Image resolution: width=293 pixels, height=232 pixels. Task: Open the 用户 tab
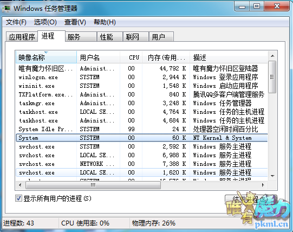tap(161, 37)
